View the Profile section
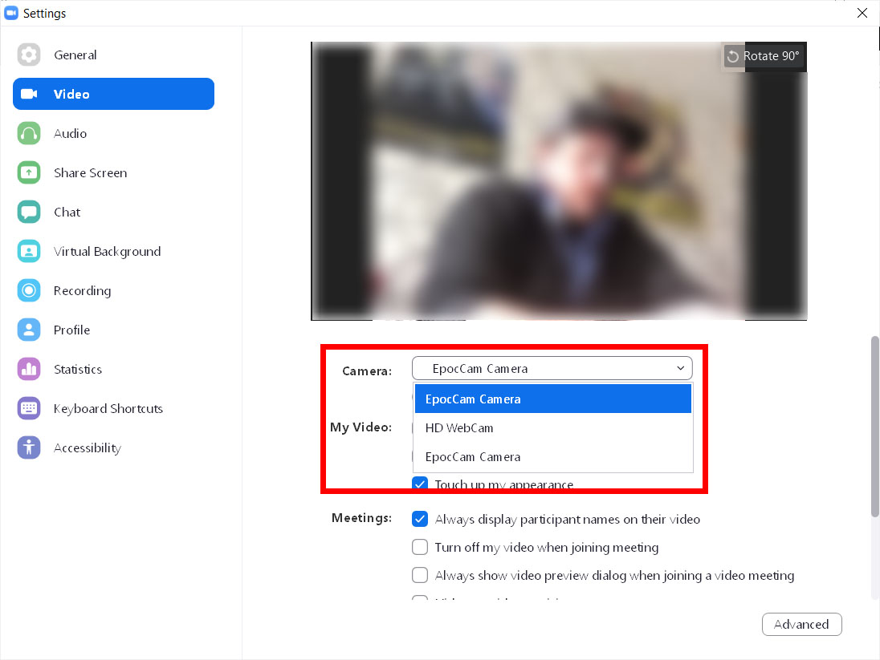 click(x=113, y=330)
